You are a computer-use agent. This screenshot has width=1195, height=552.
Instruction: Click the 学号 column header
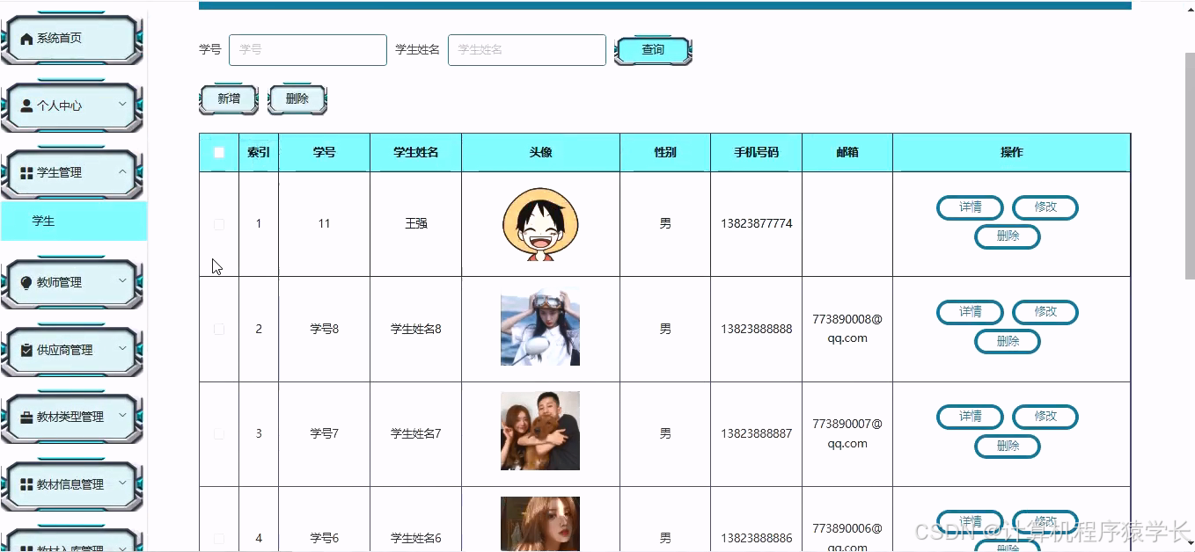click(324, 152)
